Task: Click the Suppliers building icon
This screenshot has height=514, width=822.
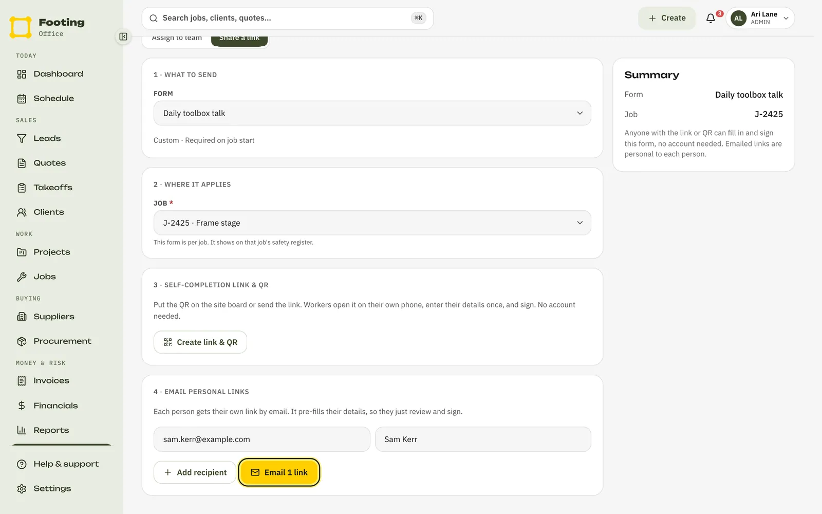Action: tap(22, 317)
